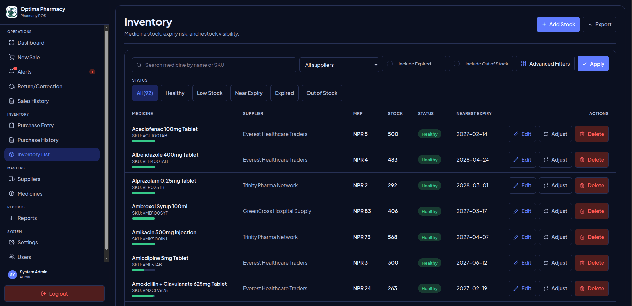Open the Alerts bell icon
This screenshot has width=632, height=306.
(12, 72)
